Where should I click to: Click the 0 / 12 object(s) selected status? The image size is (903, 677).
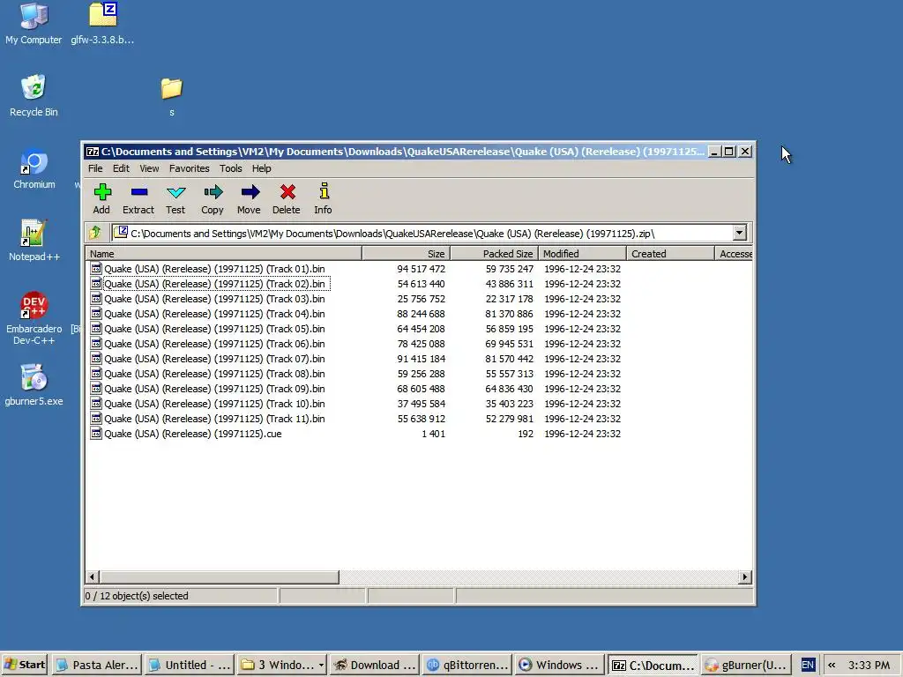coord(137,596)
